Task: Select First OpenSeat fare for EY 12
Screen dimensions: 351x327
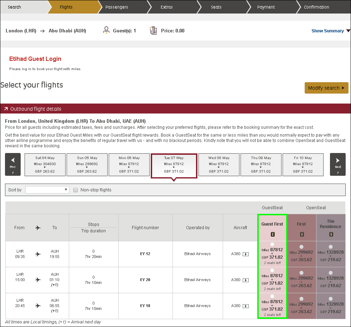Action: tap(301, 247)
